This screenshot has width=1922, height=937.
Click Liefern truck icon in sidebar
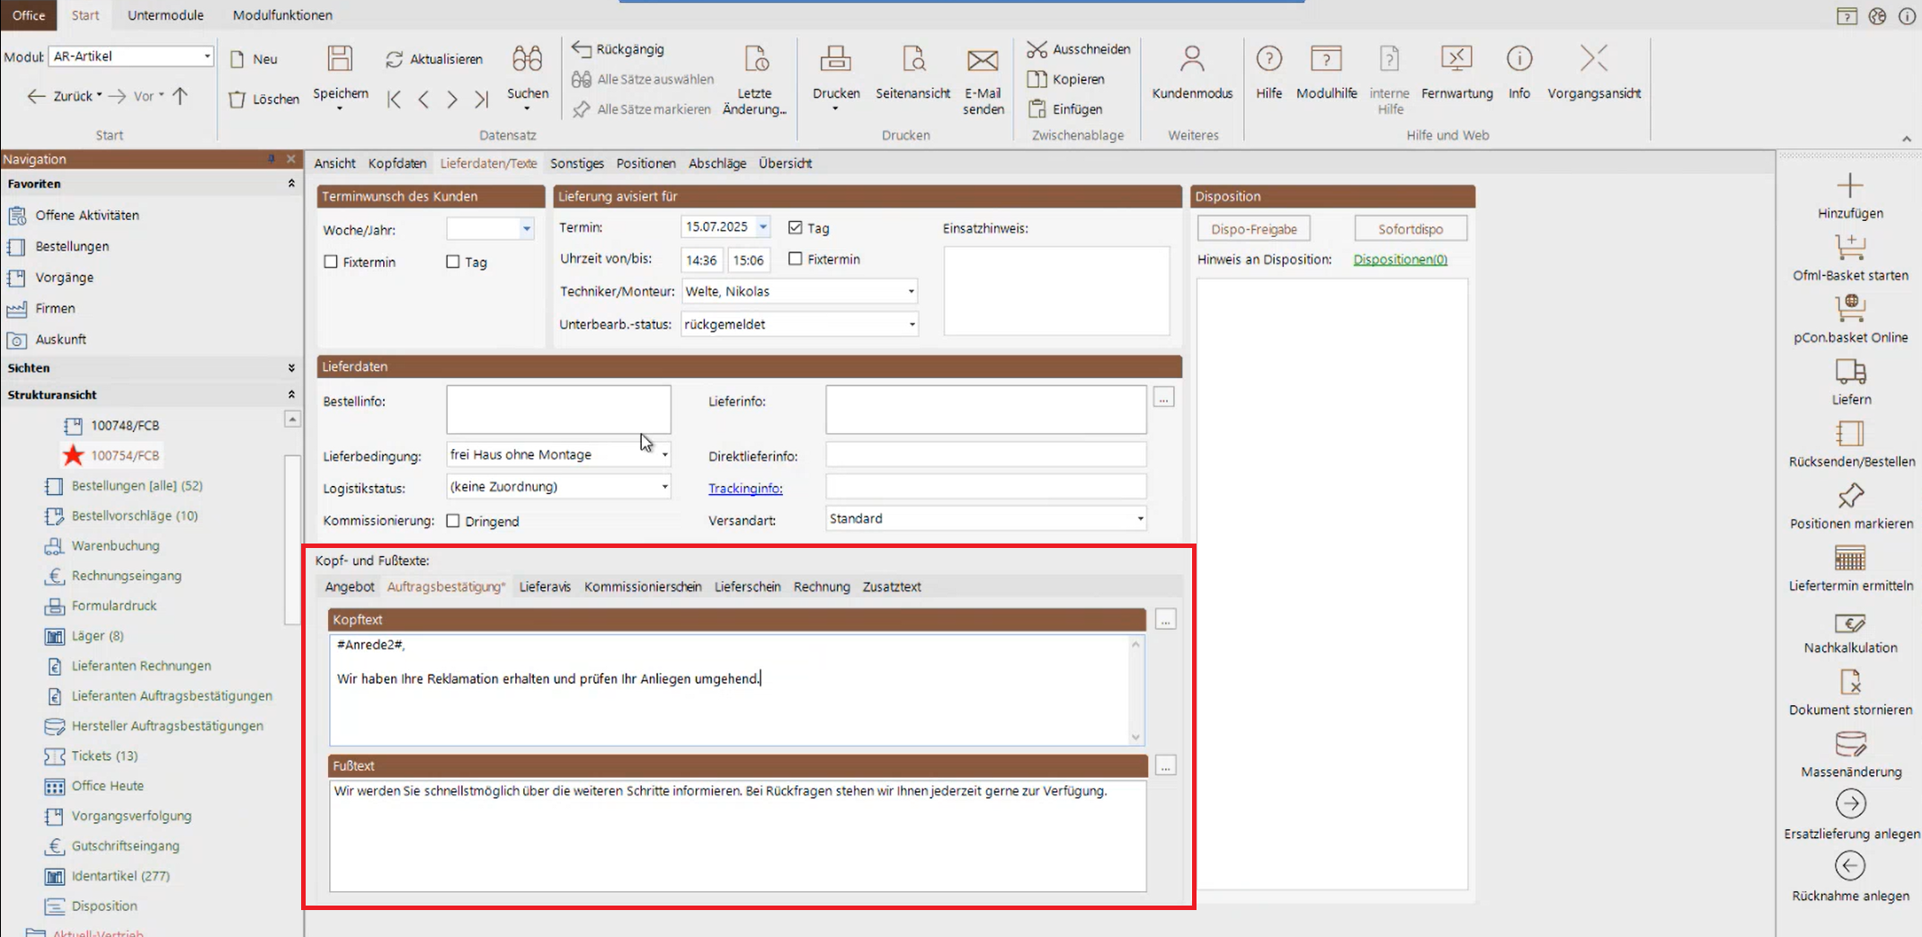coord(1850,372)
